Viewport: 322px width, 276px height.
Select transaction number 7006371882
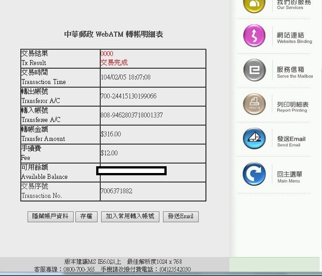pyautogui.click(x=117, y=191)
